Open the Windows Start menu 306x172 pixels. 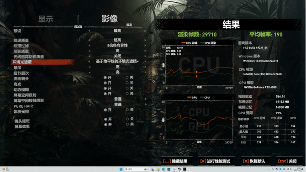pyautogui.click(x=121, y=169)
